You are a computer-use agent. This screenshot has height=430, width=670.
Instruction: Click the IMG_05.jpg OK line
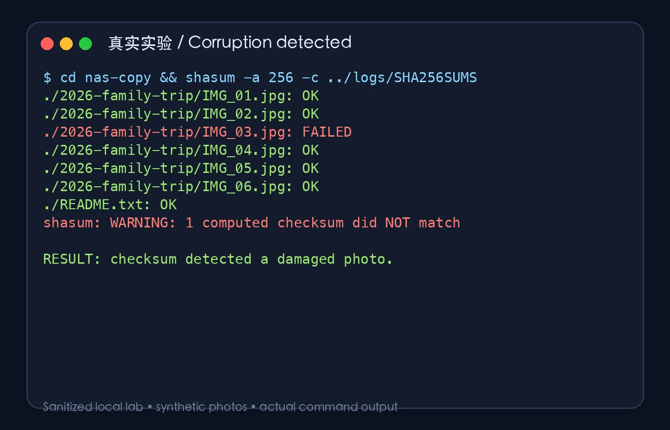coord(181,169)
